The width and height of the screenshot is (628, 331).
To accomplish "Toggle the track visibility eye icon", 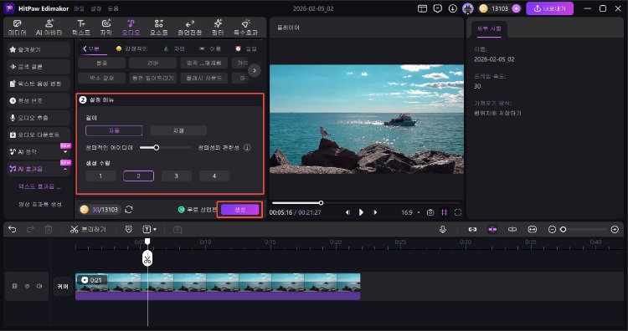I will 28,286.
